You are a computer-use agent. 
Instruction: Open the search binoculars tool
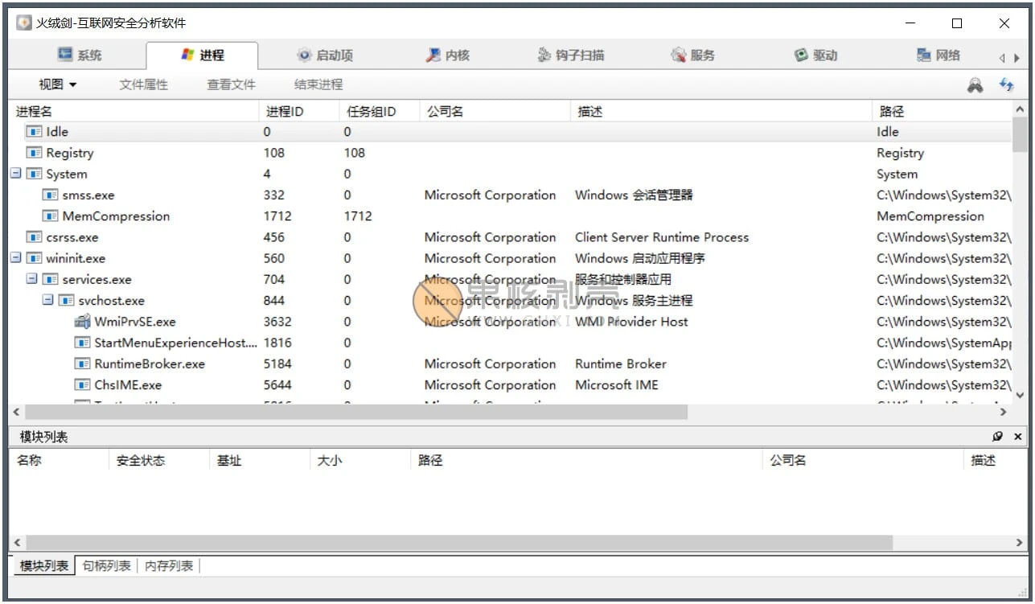[975, 84]
